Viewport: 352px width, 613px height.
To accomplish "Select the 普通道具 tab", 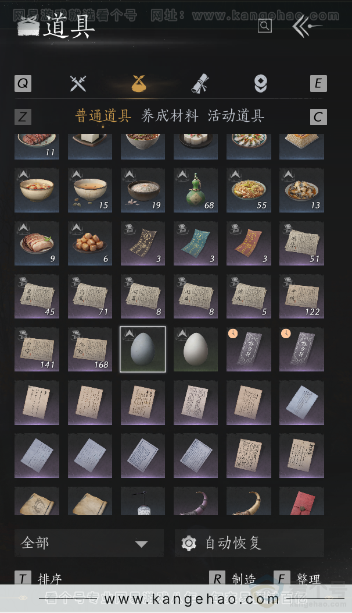I will 103,116.
